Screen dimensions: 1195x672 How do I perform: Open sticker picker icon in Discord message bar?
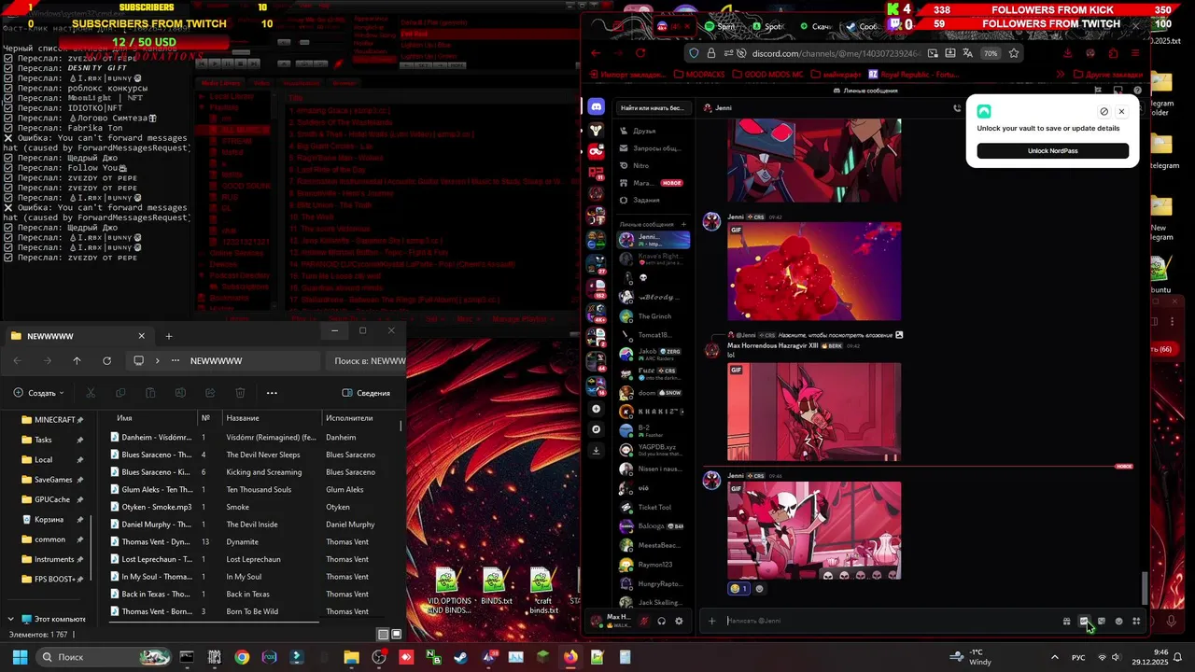(x=1102, y=621)
